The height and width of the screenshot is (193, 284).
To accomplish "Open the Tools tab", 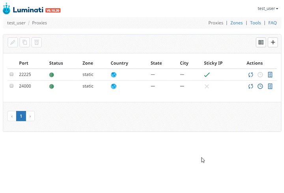I will pyautogui.click(x=255, y=23).
